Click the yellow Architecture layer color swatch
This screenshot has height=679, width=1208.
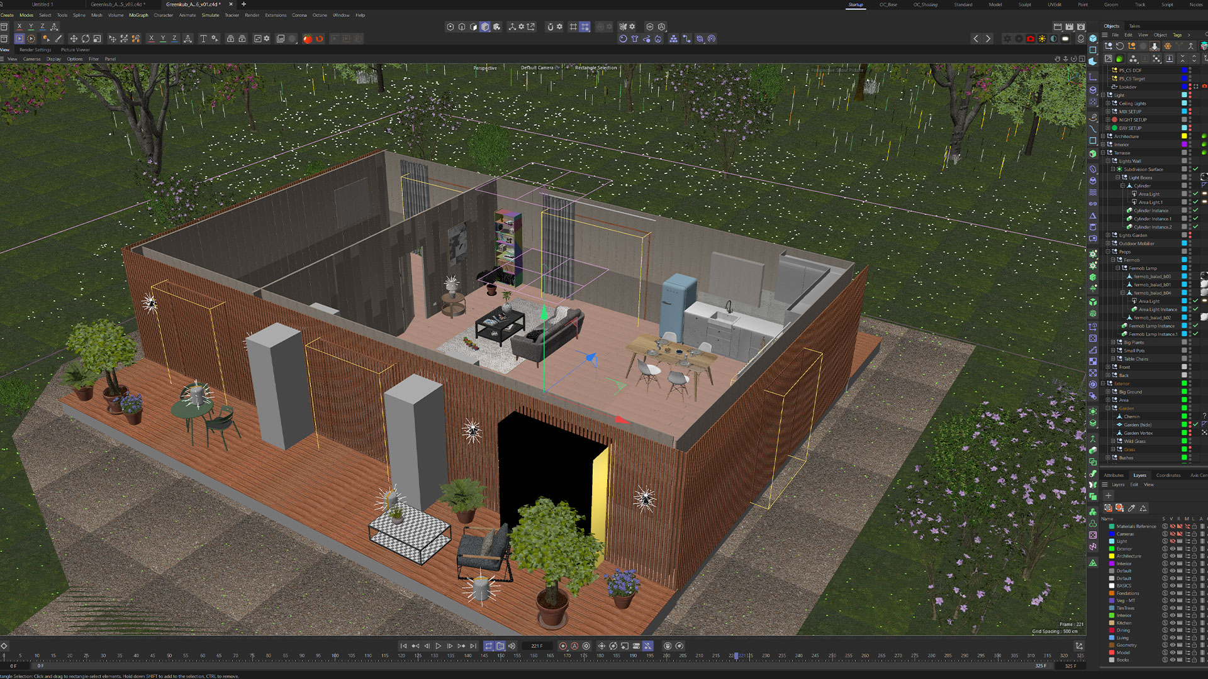click(1112, 556)
